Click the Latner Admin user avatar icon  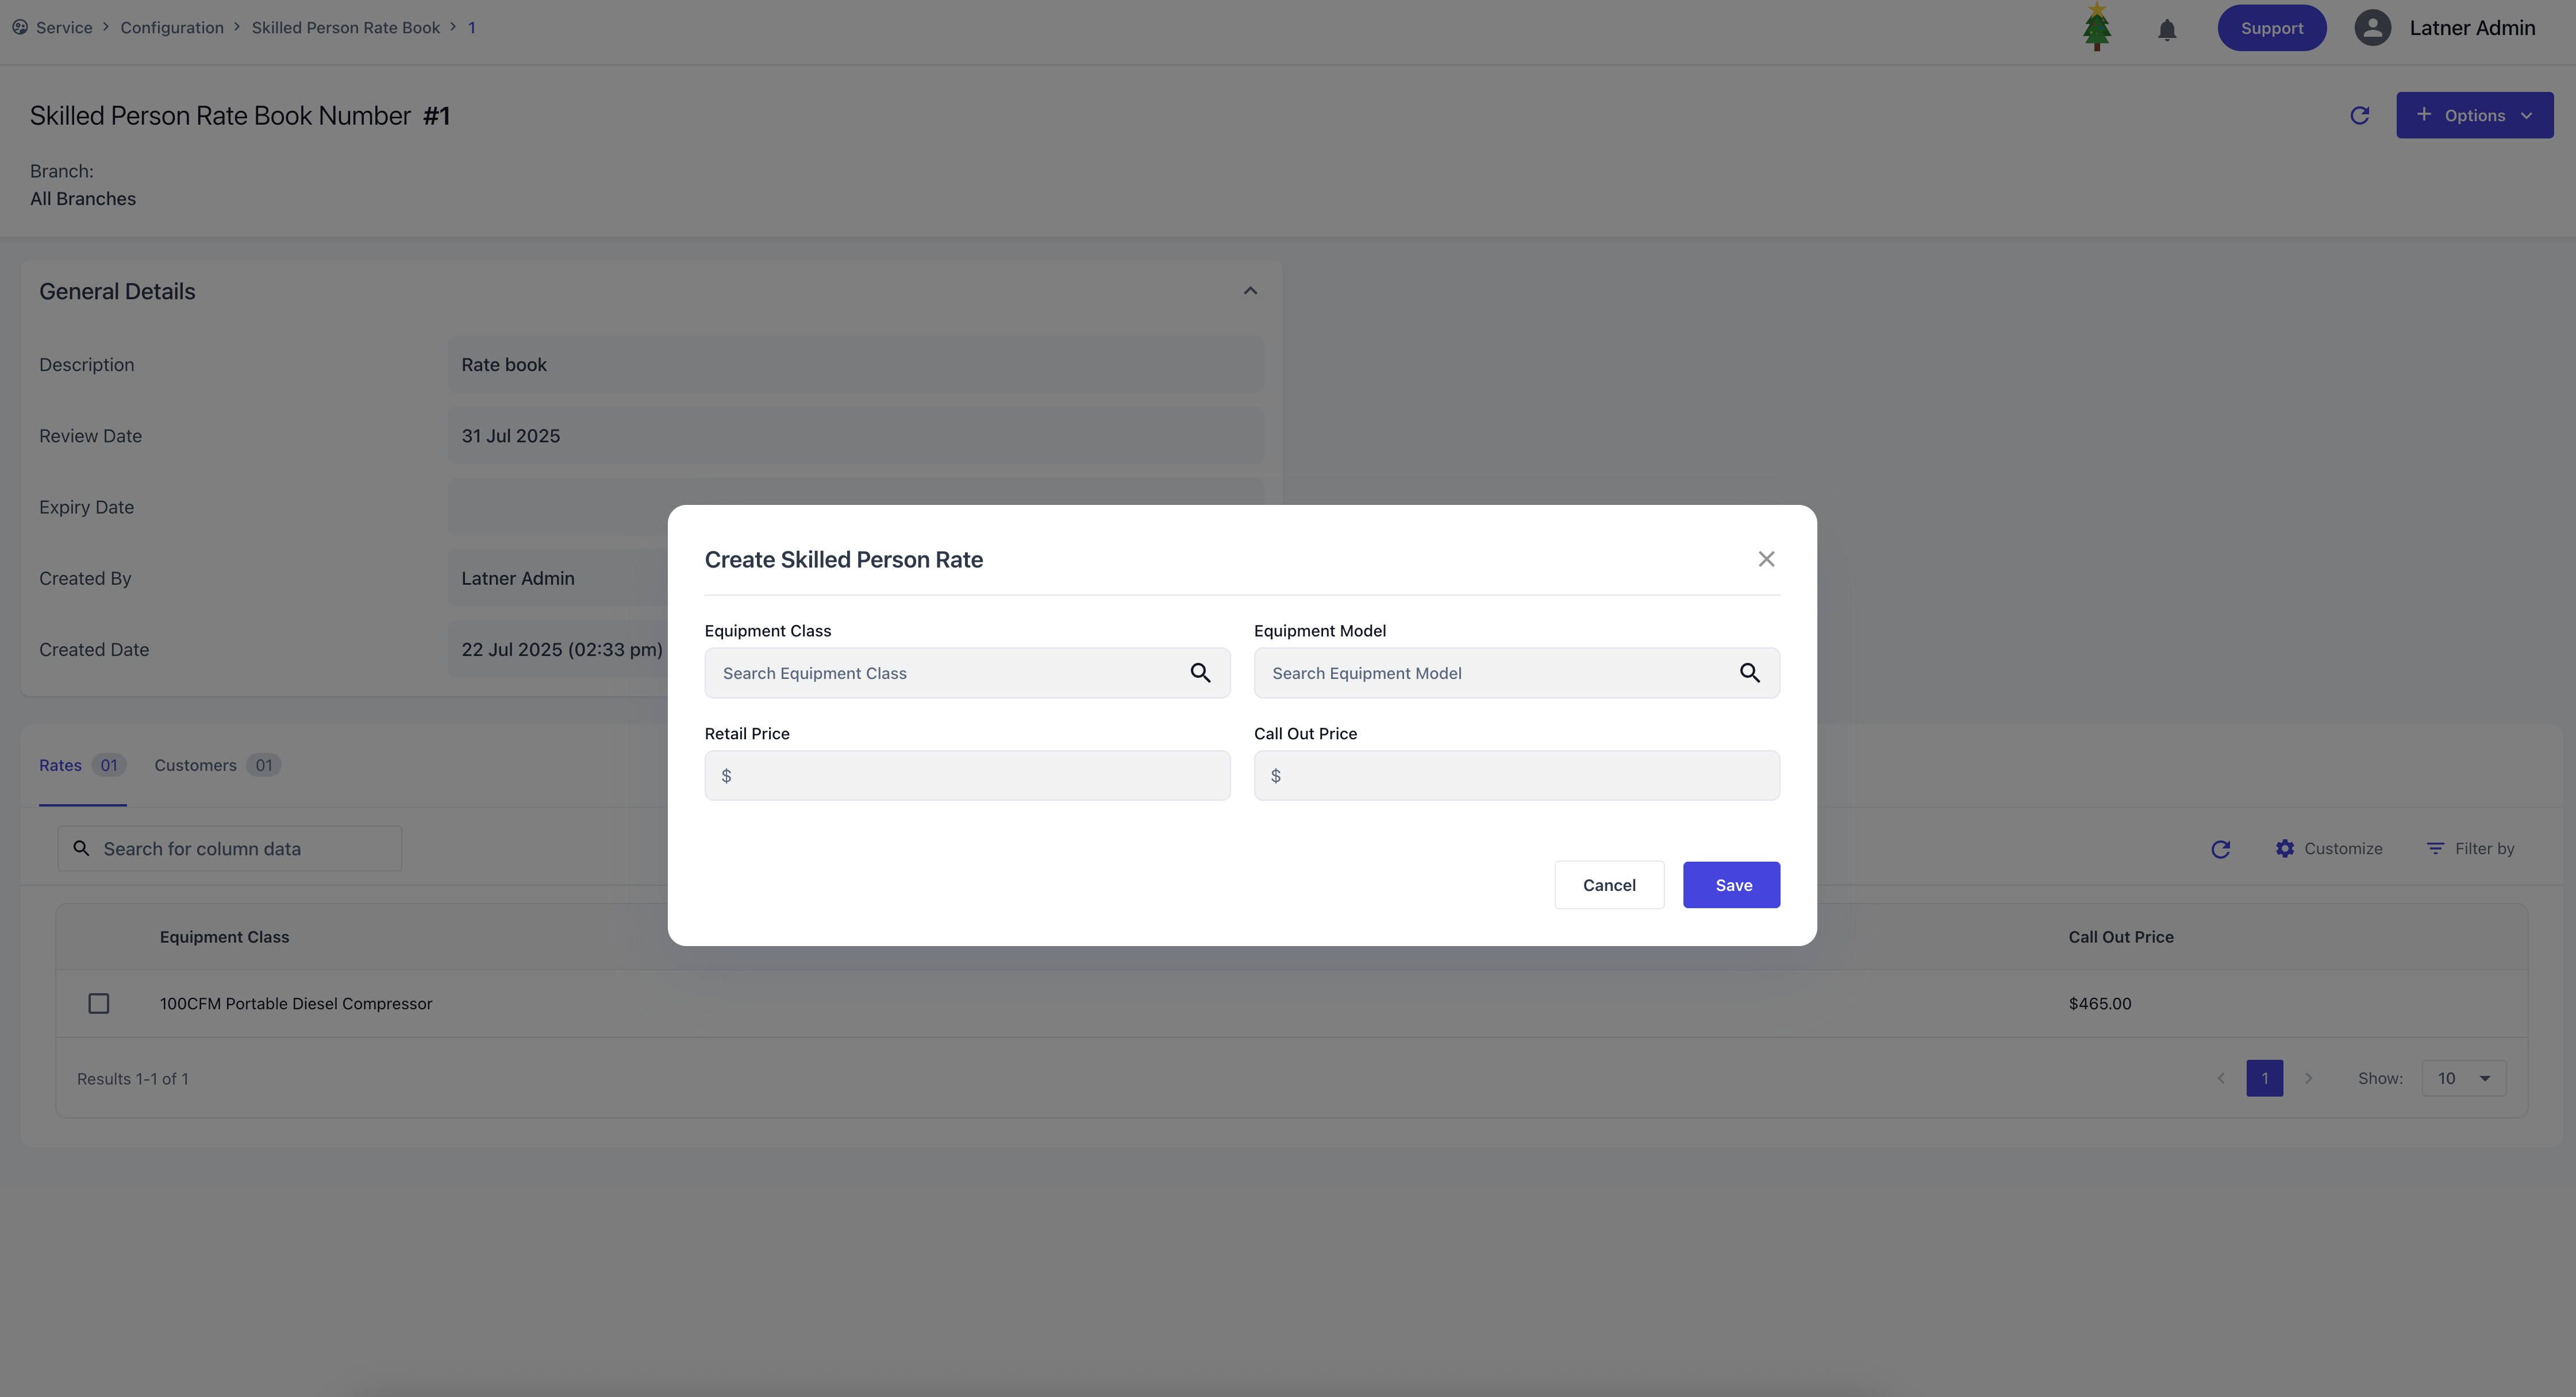(x=2372, y=28)
